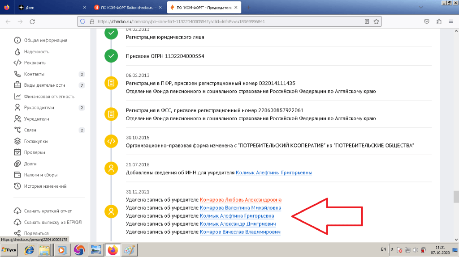Click Скачать выписку из ЕГРЮЛ download icon
The image size is (459, 257).
[x=17, y=222]
